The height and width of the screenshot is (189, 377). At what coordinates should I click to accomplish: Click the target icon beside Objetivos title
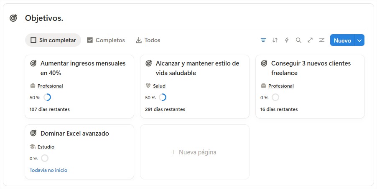pos(13,18)
